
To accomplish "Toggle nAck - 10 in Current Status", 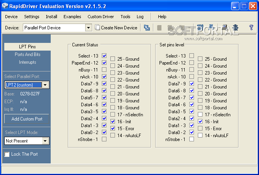I will [104, 76].
